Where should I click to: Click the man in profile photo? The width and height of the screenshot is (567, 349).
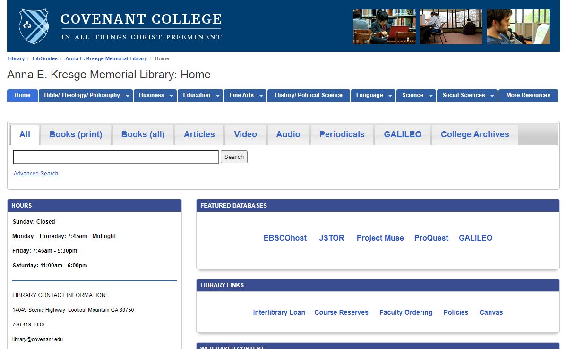518,27
